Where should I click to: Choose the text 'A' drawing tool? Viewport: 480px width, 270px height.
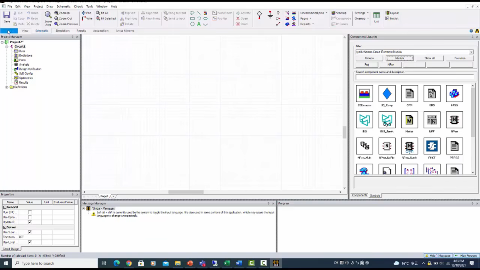[199, 24]
